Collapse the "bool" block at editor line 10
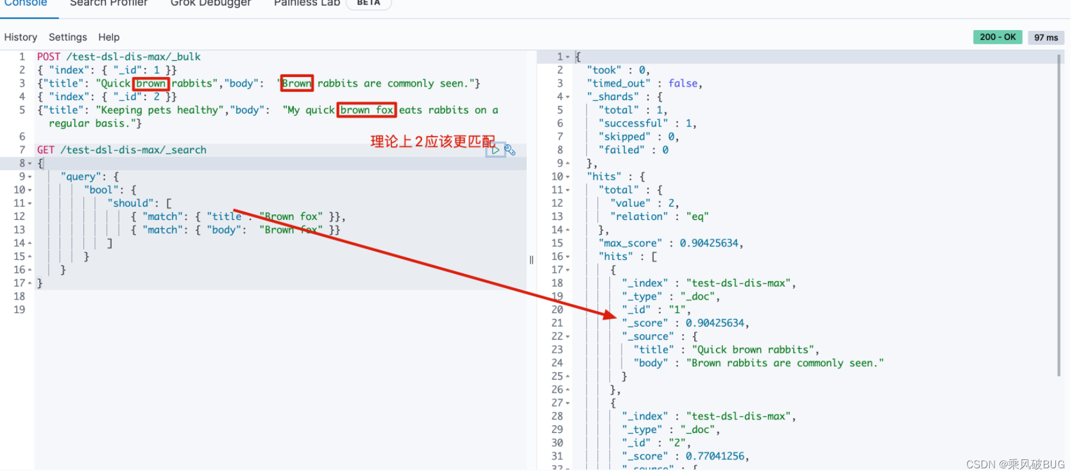This screenshot has height=476, width=1074. pyautogui.click(x=30, y=191)
